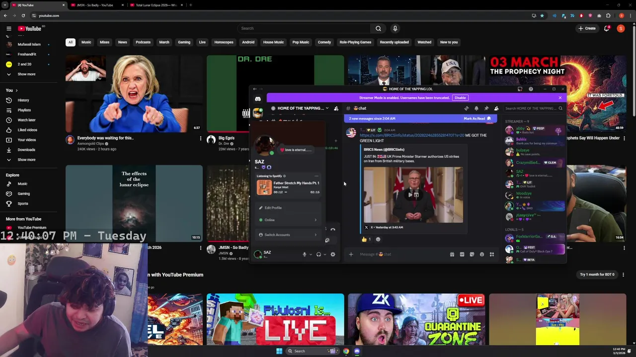
Task: Select the Podcasts filter chip
Action: click(x=143, y=42)
